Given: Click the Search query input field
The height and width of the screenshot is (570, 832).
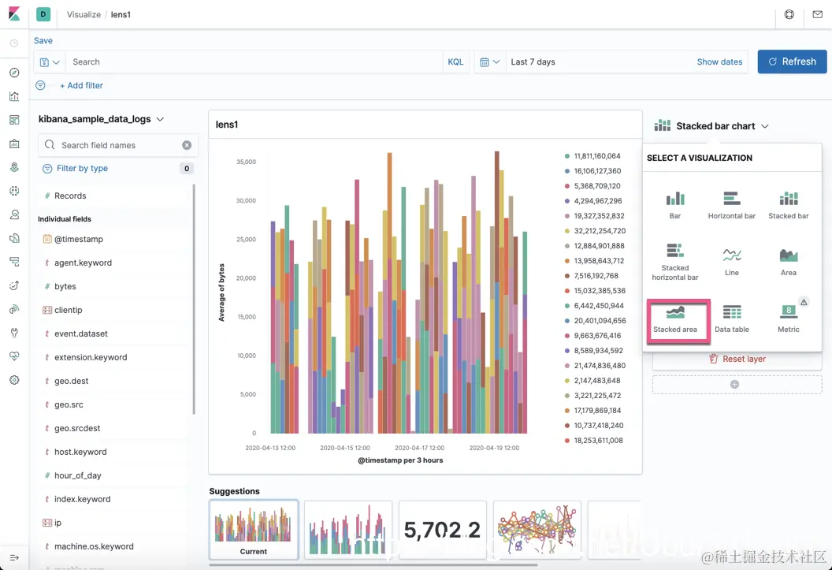Looking at the screenshot, I should (254, 62).
